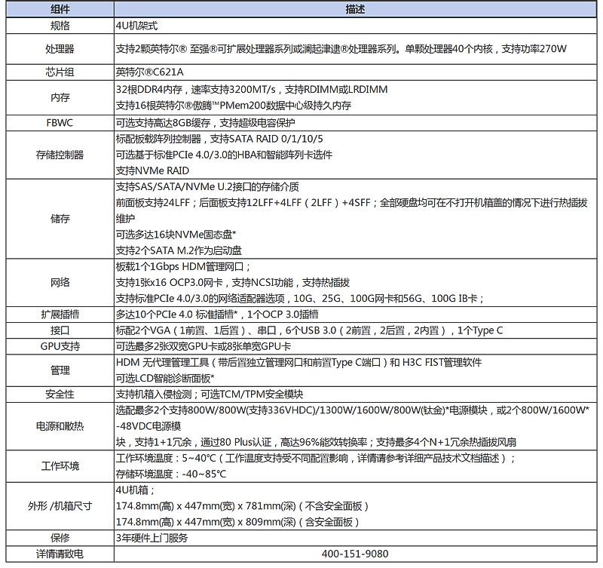Select the 32根DDR4内存 line

click(x=252, y=90)
